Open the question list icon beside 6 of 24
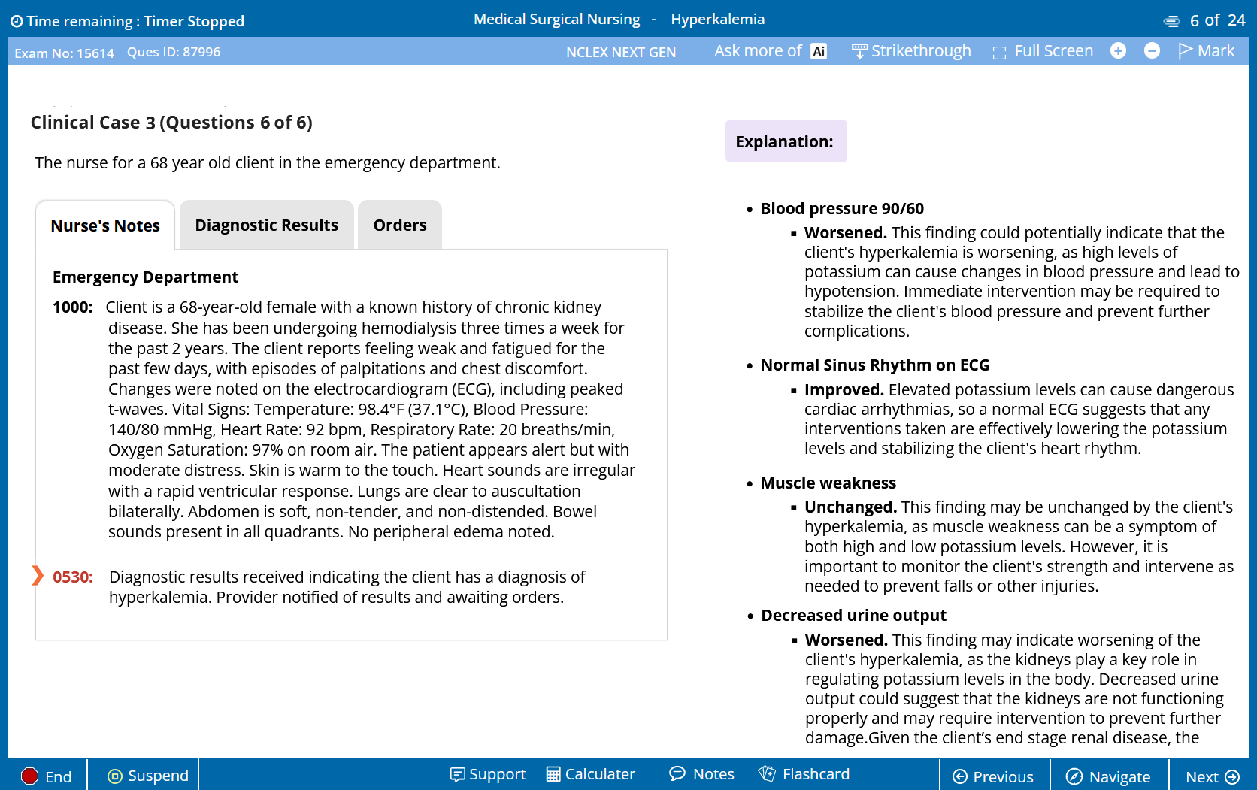 point(1171,21)
